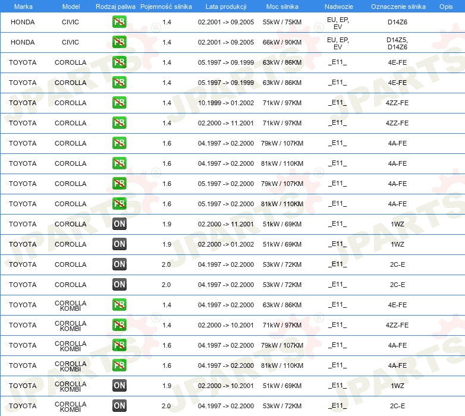Click the Oznaczenie silnika column header
The width and height of the screenshot is (465, 416).
398,7
